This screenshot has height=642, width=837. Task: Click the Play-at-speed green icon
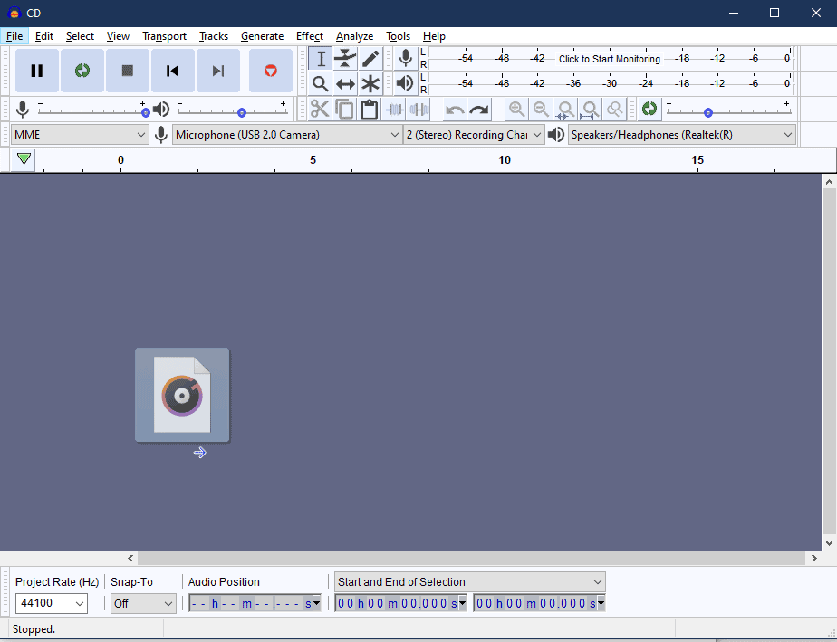[649, 109]
